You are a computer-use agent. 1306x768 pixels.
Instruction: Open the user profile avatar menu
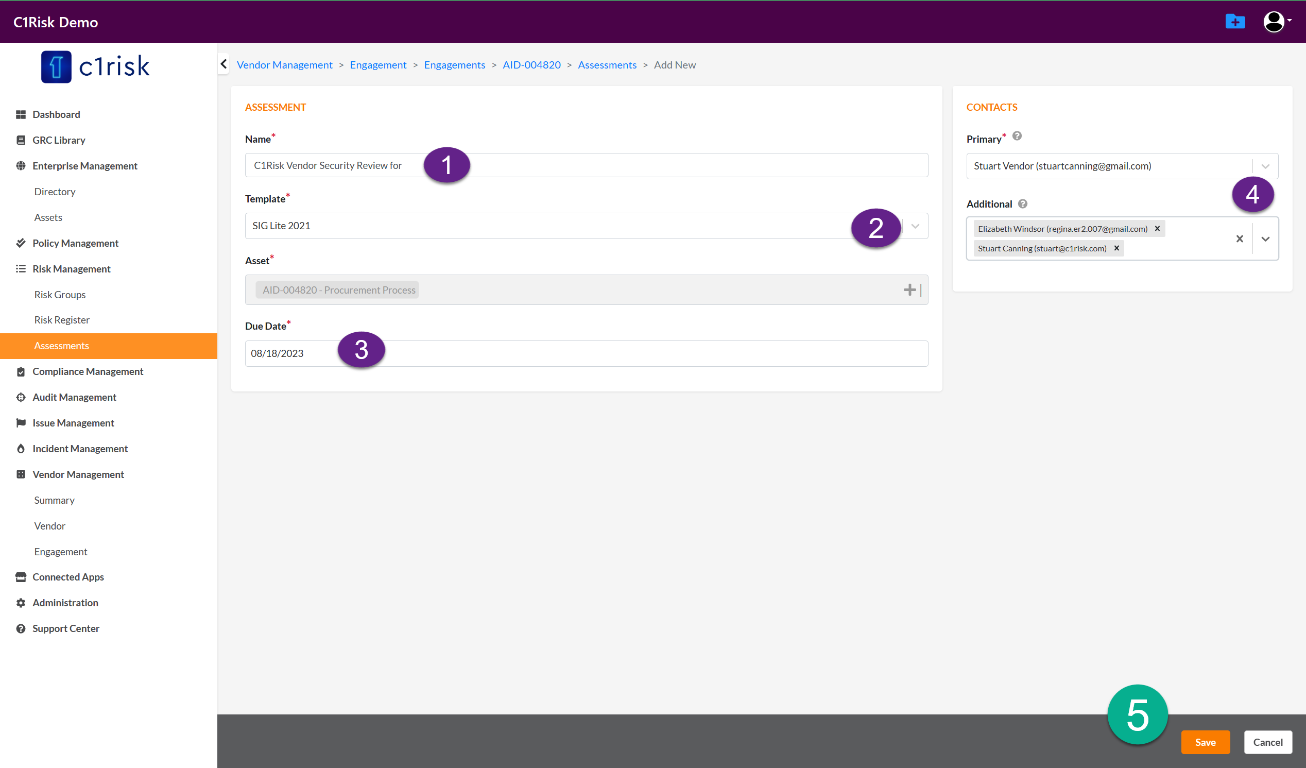1276,22
